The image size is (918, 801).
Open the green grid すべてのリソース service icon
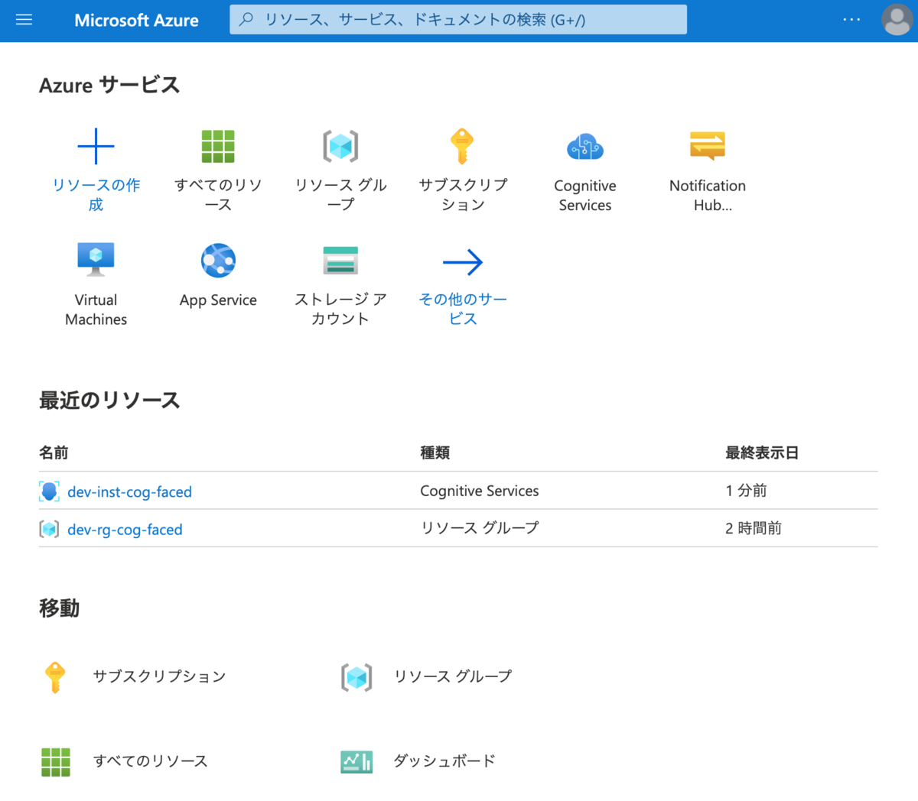[218, 146]
